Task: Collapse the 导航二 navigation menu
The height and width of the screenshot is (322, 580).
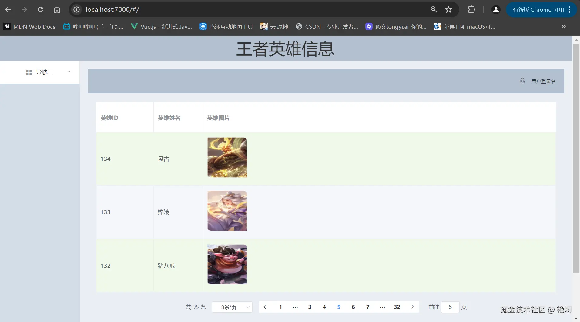Action: (69, 71)
